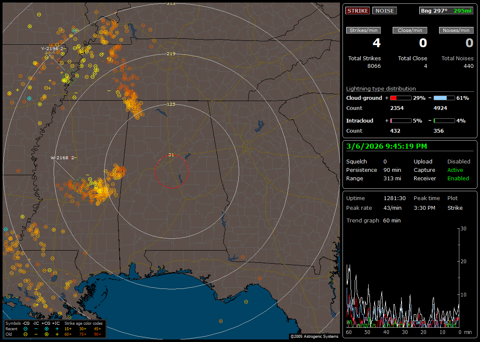The width and height of the screenshot is (480, 342).
Task: Toggle the NOISE indicator
Action: 384,11
